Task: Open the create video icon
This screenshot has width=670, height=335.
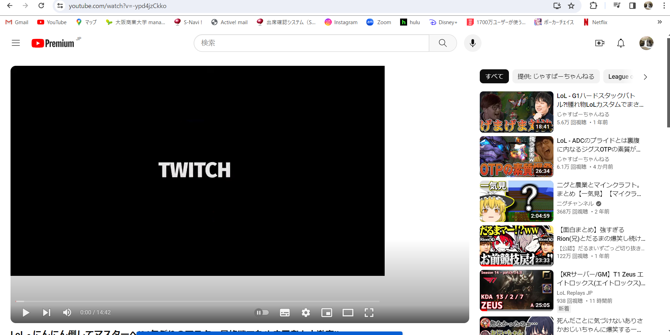Action: point(600,43)
